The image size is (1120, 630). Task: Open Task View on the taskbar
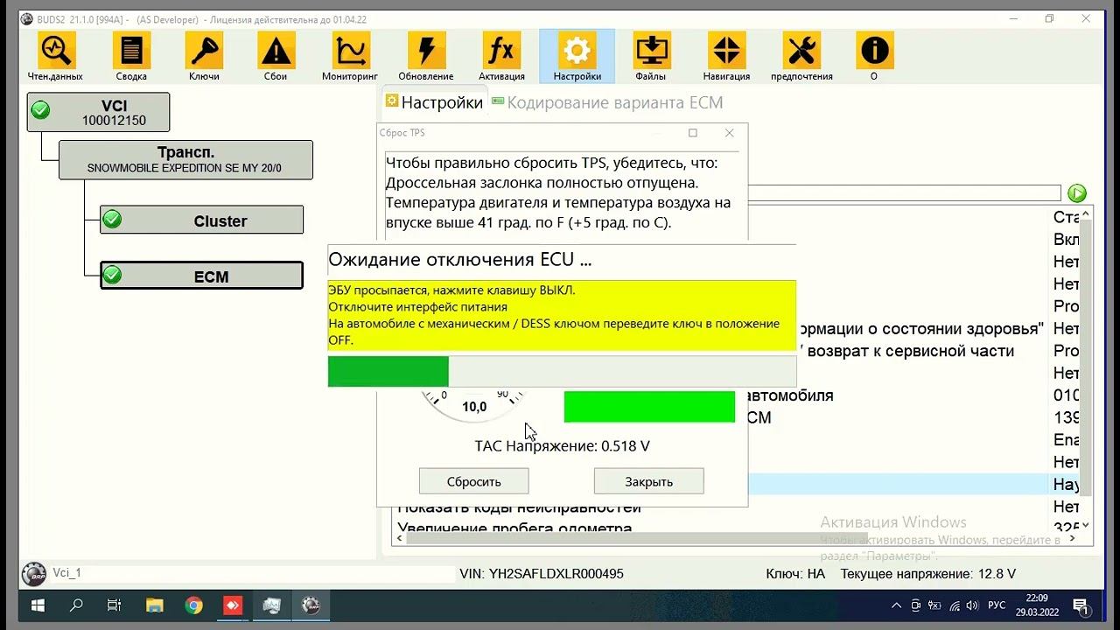pos(115,605)
